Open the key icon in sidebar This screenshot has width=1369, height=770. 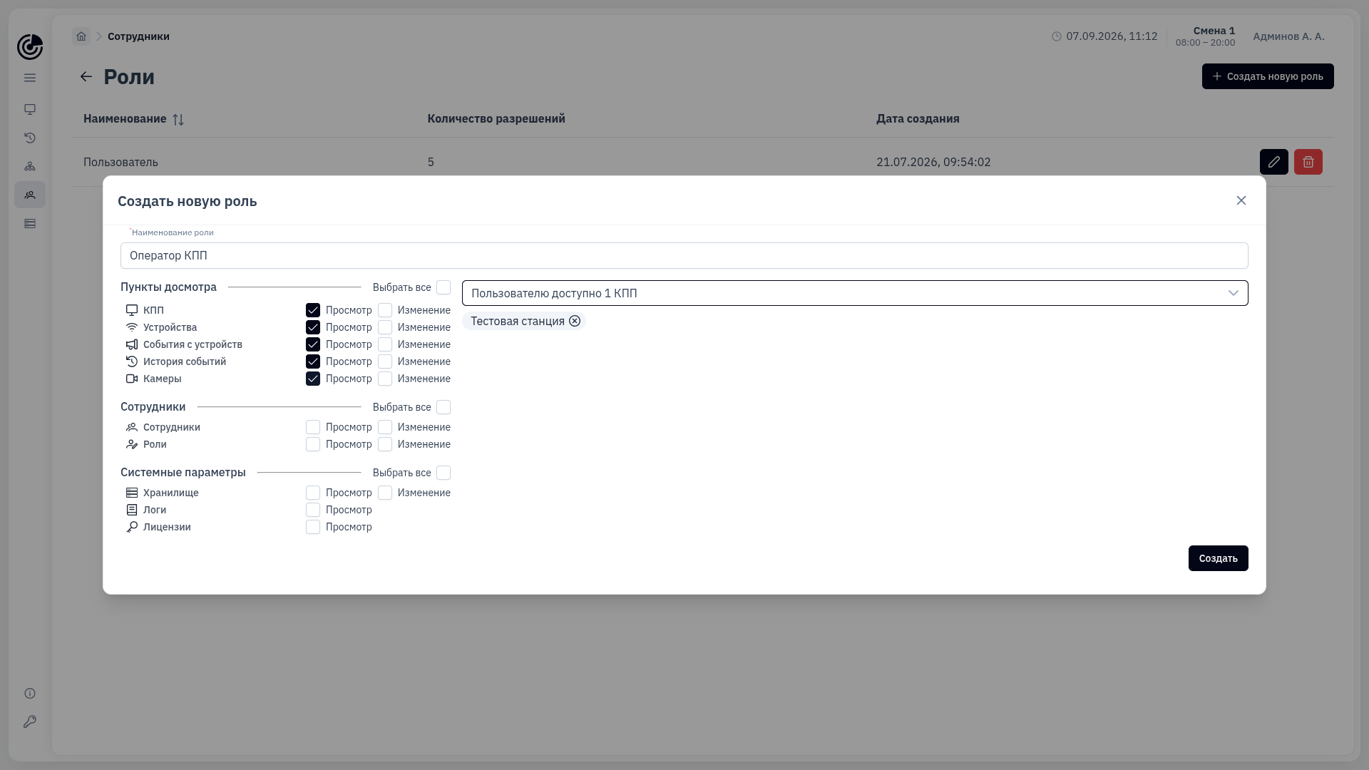[x=30, y=722]
